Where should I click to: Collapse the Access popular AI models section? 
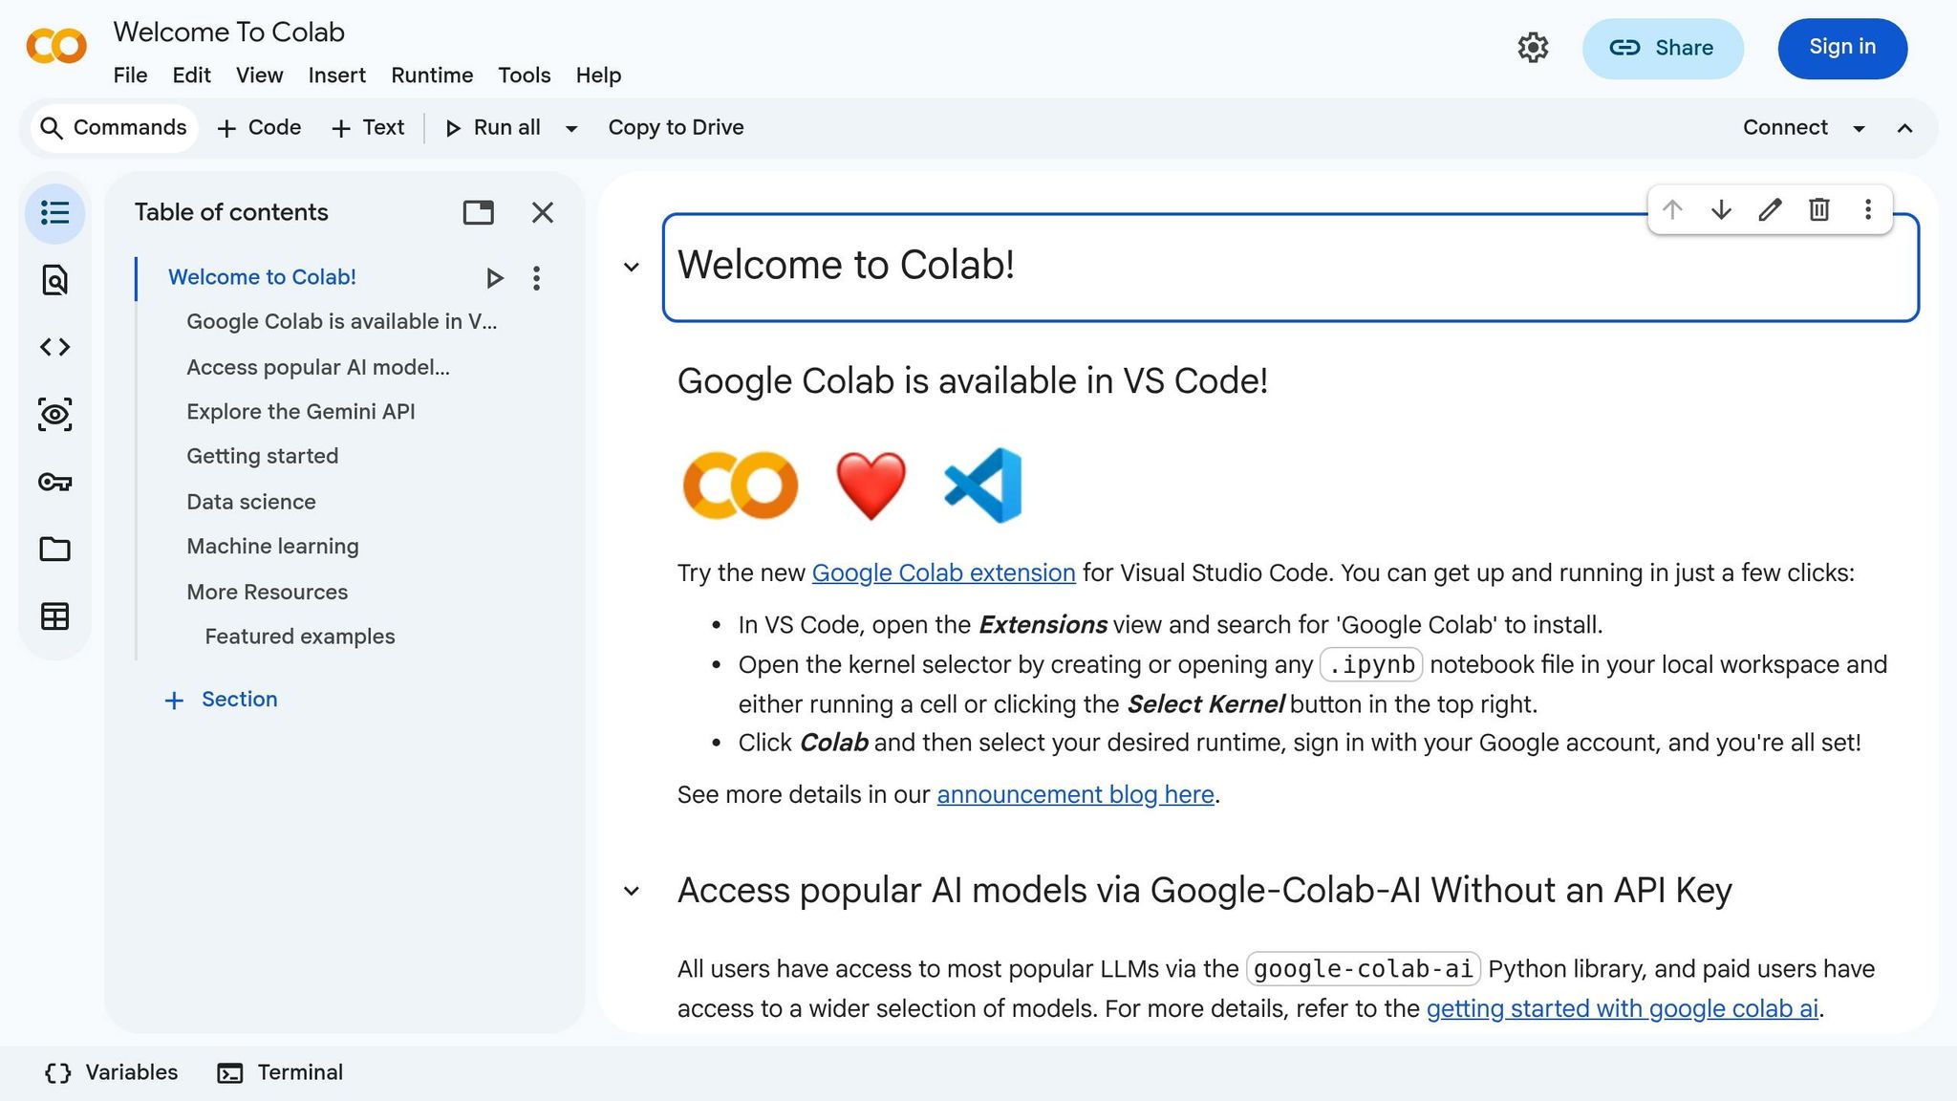tap(631, 892)
